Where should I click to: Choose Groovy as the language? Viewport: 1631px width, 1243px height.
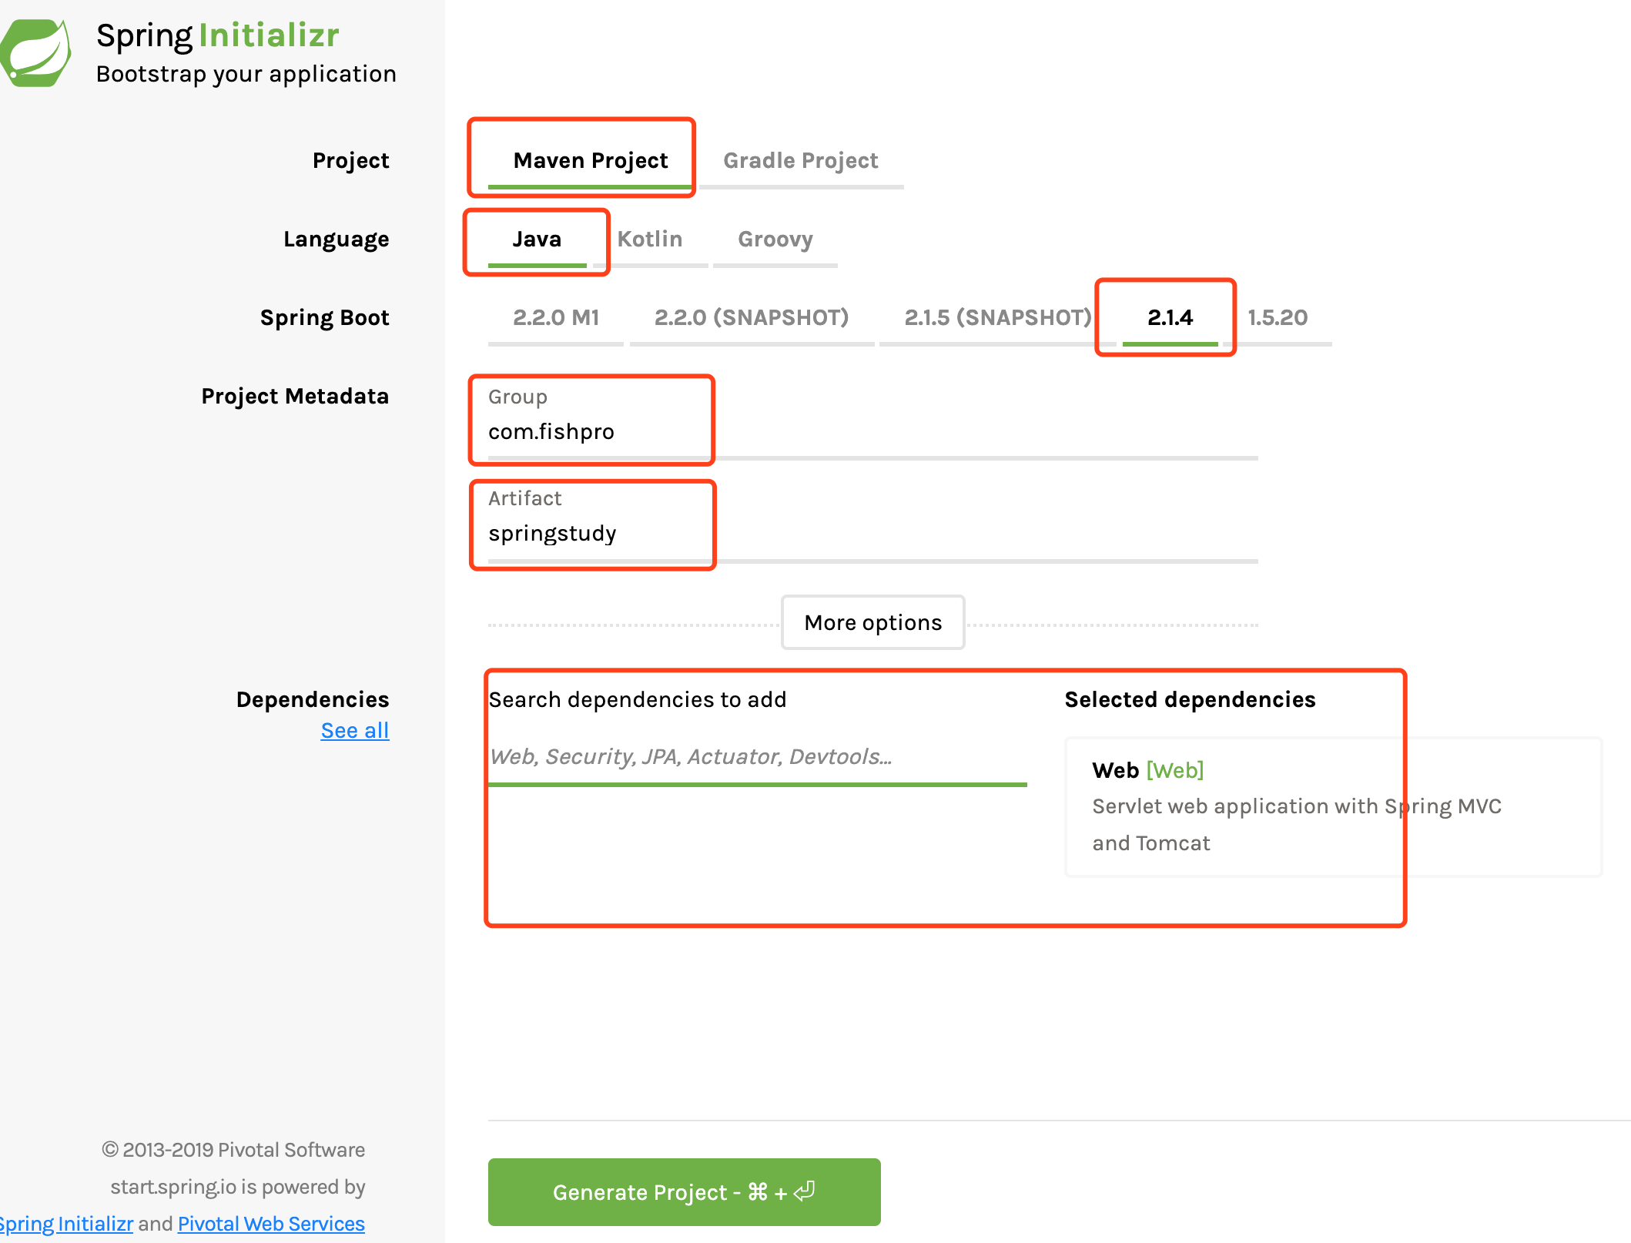point(775,239)
